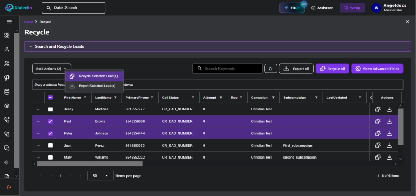Recycle the Jenny Martinez lead via row icon

[378, 109]
